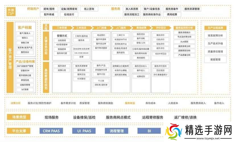This screenshot has height=142, width=235.
Task: Open the 工单打卡 box
Action: coord(121,35)
